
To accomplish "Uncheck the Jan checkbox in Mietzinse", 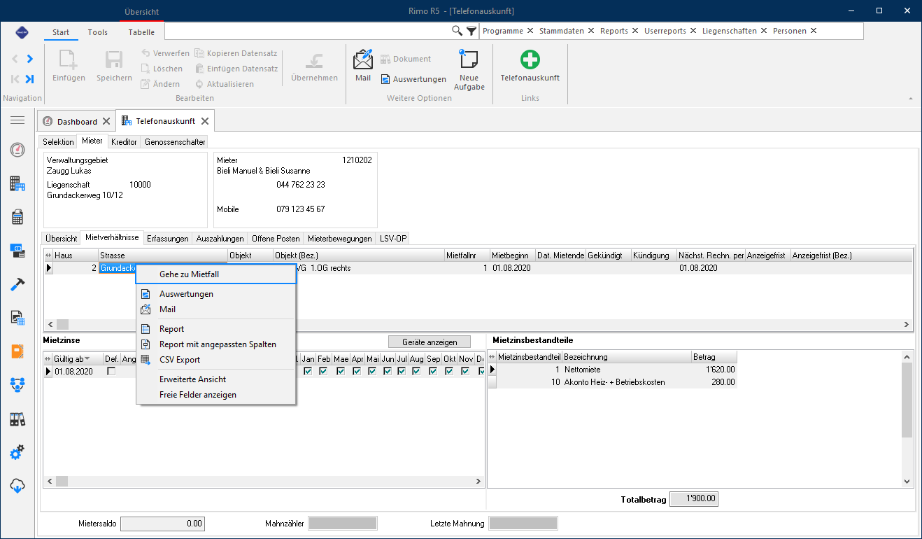I will pos(308,372).
